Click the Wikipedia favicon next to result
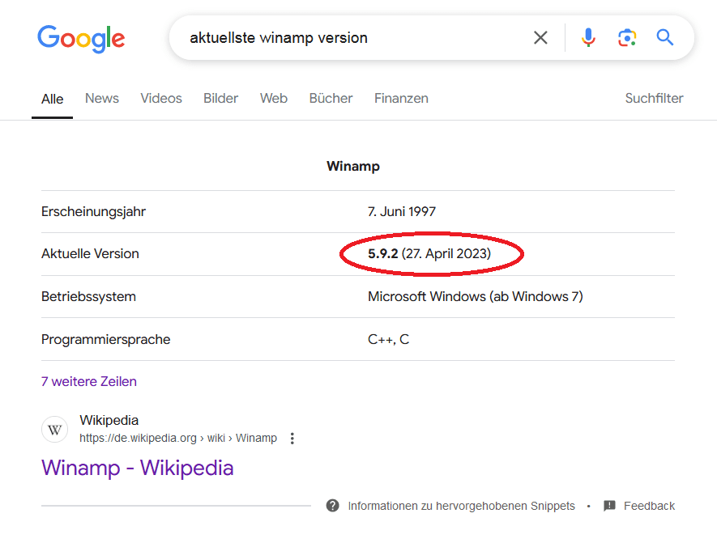Viewport: 717px width, 543px height. 55,430
